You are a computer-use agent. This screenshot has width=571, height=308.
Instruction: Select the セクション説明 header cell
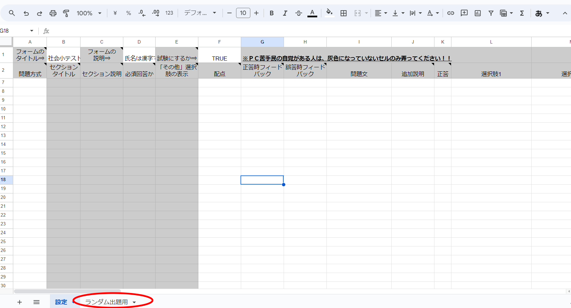click(x=102, y=70)
